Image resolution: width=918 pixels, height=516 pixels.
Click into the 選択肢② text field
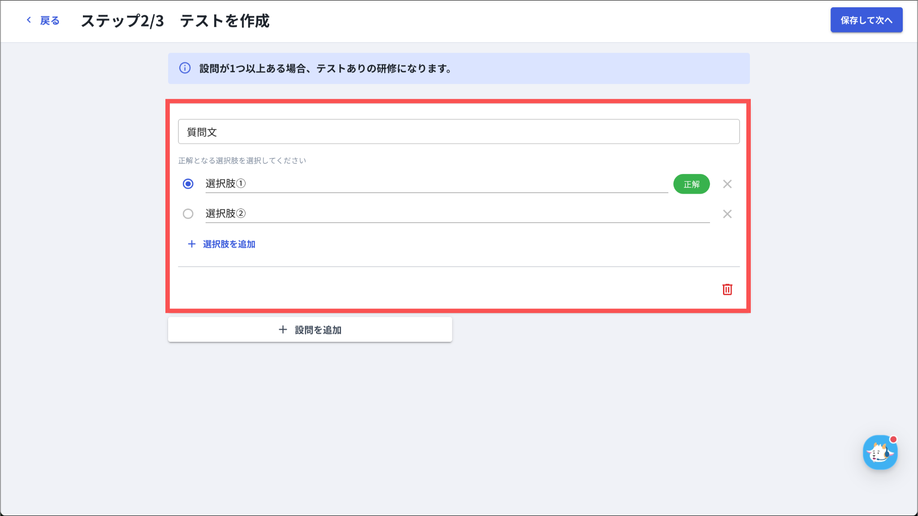457,214
